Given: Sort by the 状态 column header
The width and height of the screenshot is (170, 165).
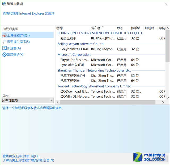Looking at the screenshot, I should pos(123,28).
